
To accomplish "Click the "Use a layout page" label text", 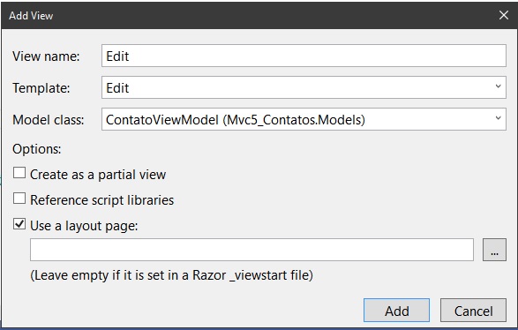I will (x=84, y=226).
